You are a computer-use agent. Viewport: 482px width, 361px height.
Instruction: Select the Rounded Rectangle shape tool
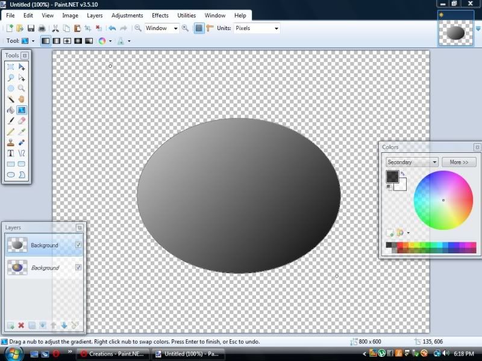pos(22,164)
